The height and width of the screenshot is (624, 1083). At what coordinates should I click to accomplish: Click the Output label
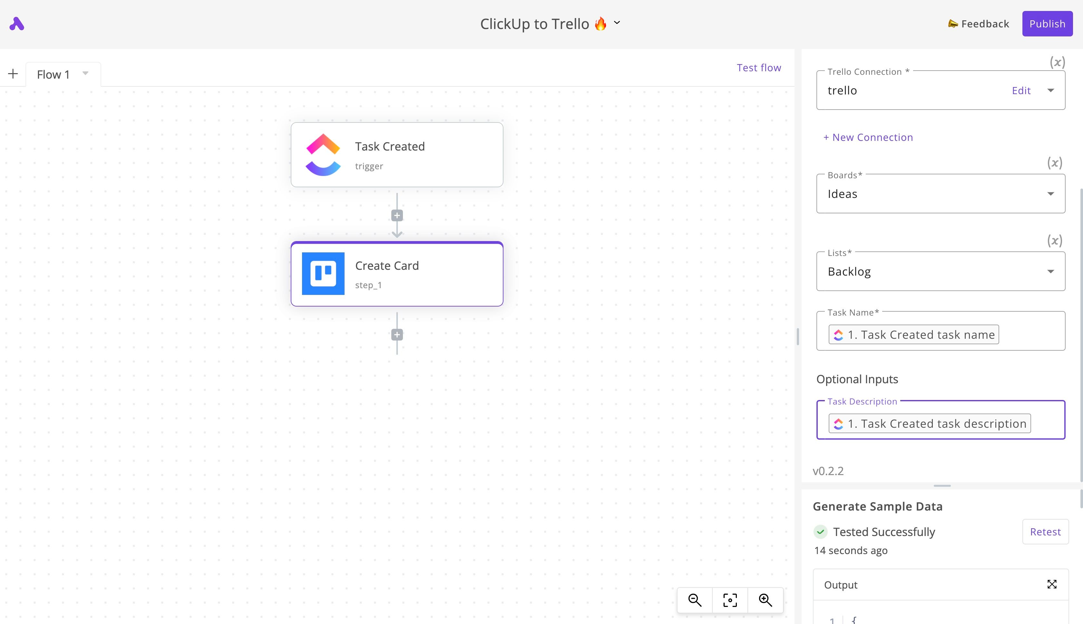click(840, 585)
